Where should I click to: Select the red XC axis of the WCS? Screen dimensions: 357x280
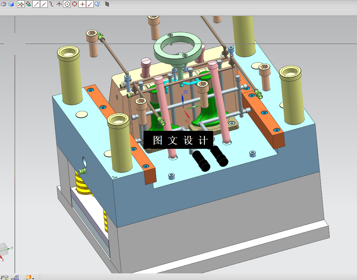pos(187,115)
